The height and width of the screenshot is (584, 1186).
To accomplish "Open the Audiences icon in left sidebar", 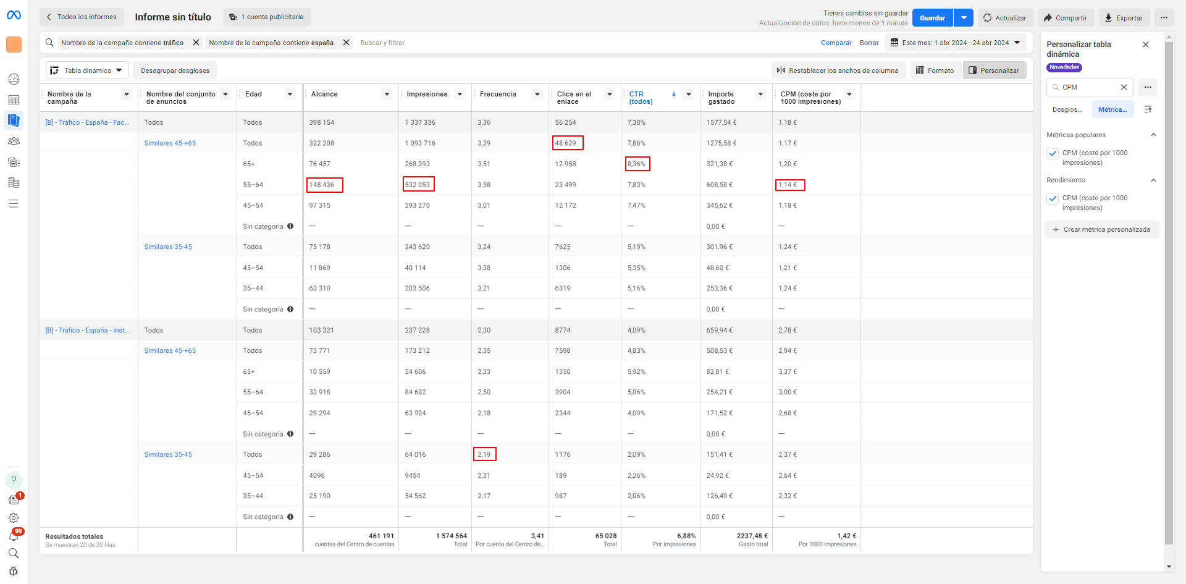I will (x=14, y=141).
